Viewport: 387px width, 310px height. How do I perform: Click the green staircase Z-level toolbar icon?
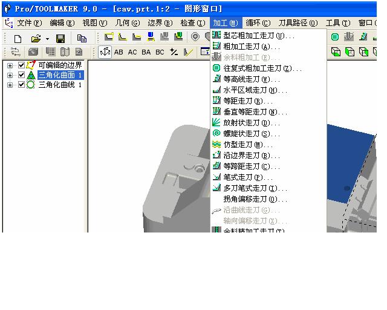[x=363, y=37]
